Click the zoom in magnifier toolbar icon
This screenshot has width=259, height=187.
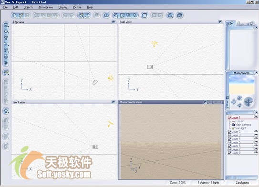[x=128, y=16]
